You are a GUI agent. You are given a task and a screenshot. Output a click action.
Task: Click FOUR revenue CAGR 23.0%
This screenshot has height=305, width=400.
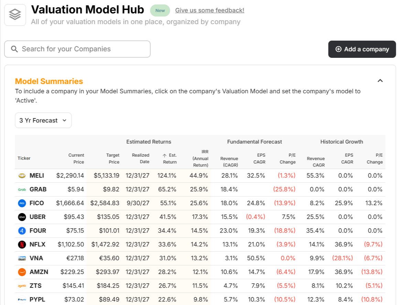(229, 231)
